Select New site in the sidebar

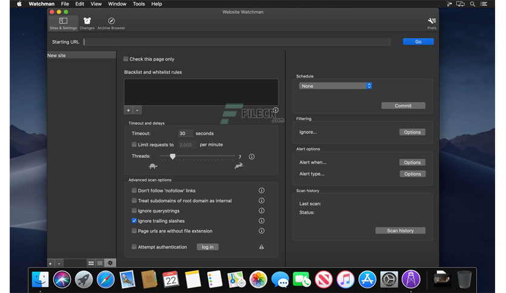coord(81,55)
